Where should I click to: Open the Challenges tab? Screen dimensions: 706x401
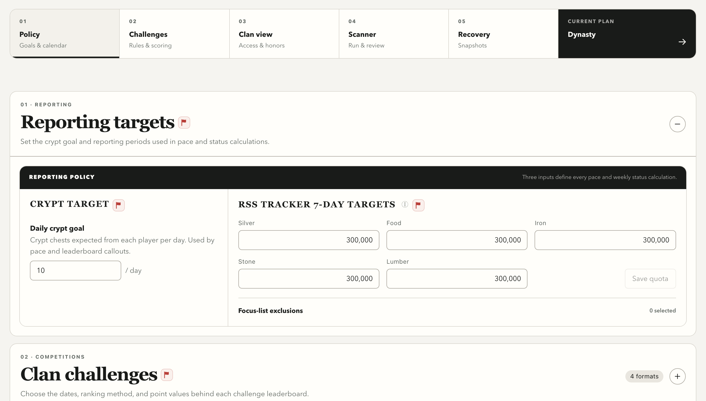174,34
